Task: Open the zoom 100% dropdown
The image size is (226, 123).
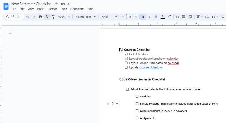Action: 64,17
